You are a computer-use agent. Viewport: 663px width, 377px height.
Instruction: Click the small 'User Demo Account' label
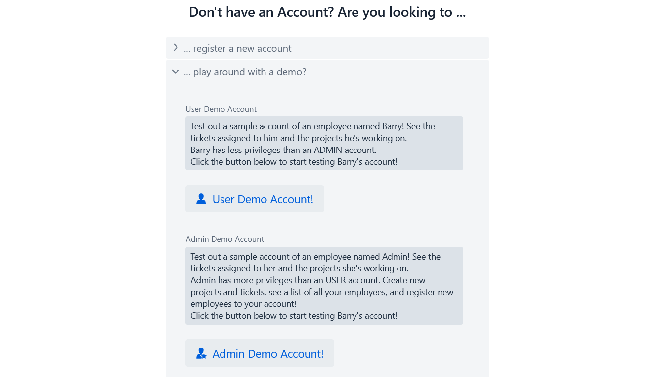(x=221, y=109)
